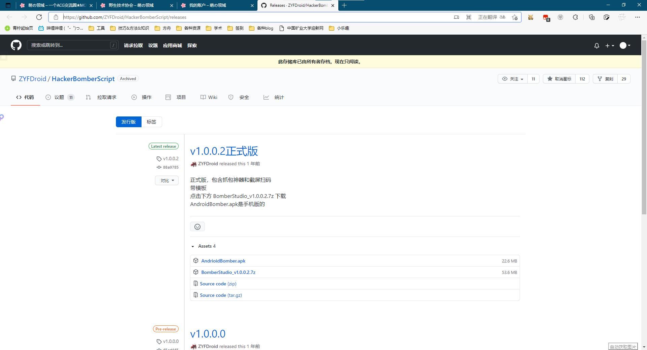Click the GitHub home logo icon
Screen dimensions: 647x350
(x=16, y=45)
